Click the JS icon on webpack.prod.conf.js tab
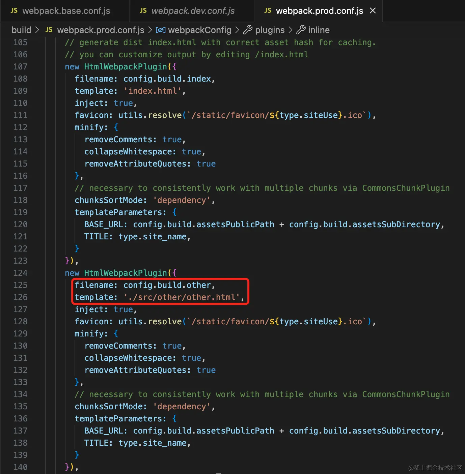Screen dimensions: 465x474 [x=268, y=11]
